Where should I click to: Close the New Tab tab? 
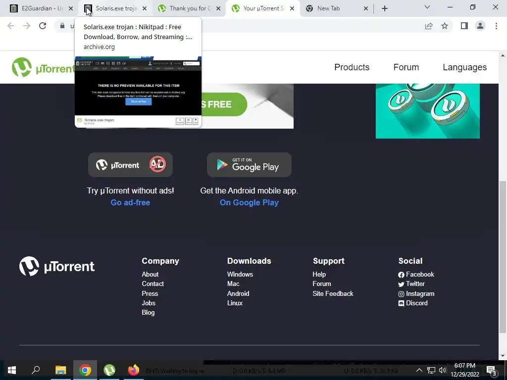coord(366,9)
